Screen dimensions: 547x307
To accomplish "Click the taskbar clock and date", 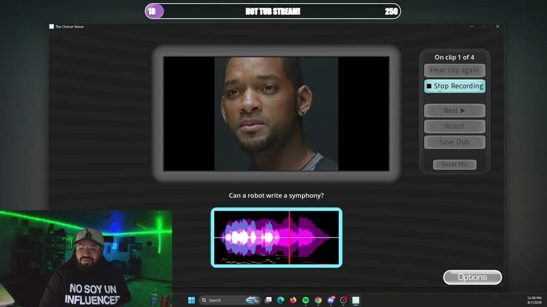I will tap(534, 300).
